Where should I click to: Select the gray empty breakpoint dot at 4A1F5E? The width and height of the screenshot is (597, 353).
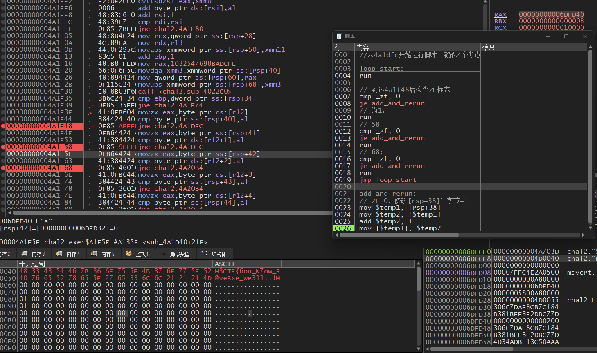click(x=3, y=154)
